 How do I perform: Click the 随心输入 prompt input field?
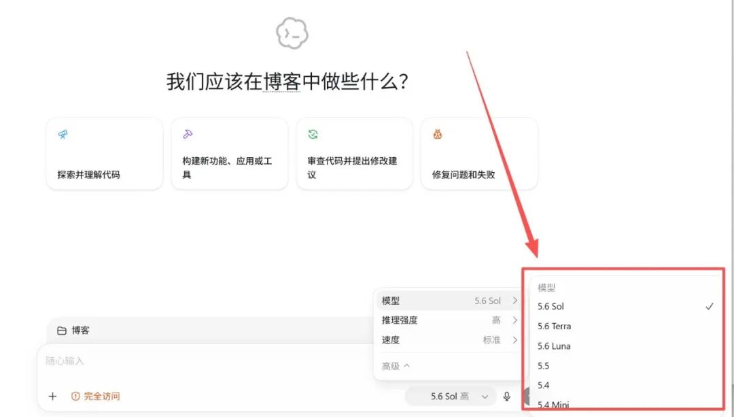tap(206, 361)
